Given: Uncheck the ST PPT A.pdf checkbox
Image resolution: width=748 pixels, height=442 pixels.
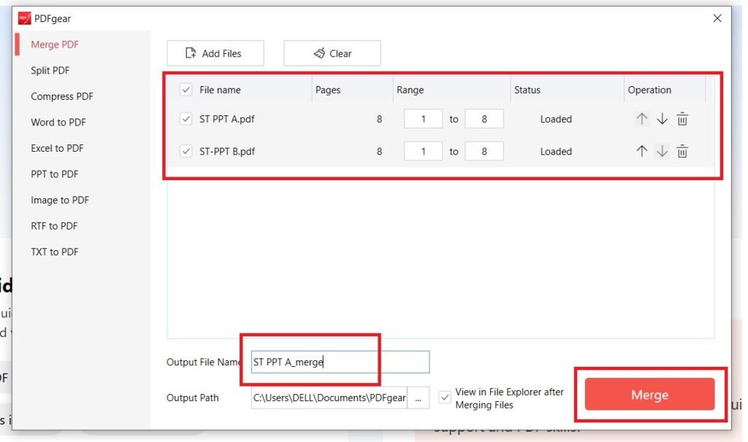Looking at the screenshot, I should pos(186,119).
